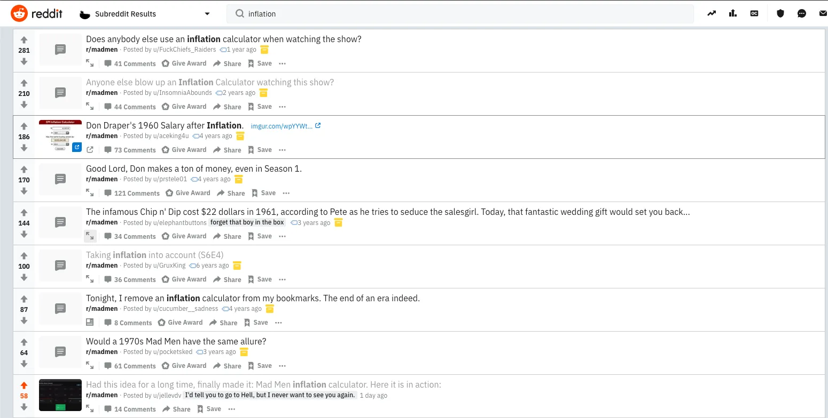Open the Don Draper's 1960 Salary thumbnail
The height and width of the screenshot is (418, 828).
[60, 136]
